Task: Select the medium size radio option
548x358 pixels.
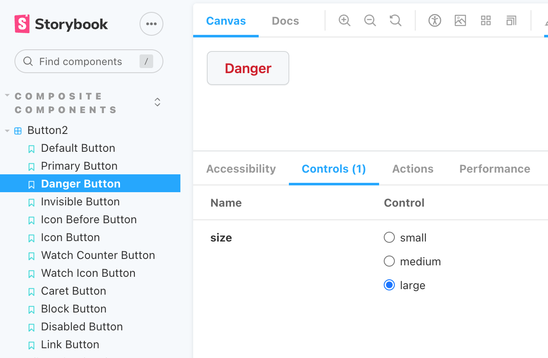Action: (x=389, y=261)
